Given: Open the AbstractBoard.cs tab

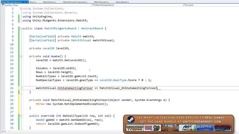Looking at the screenshot, I should coord(122,2).
